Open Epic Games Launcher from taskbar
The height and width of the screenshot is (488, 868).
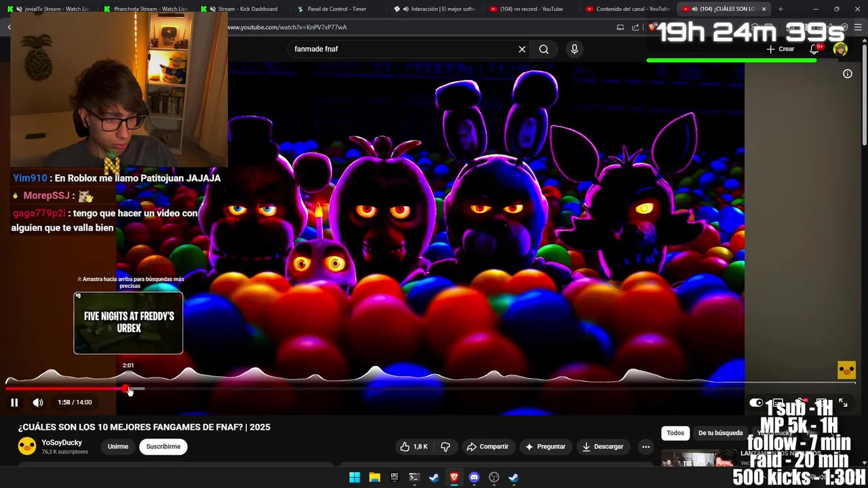pos(395,477)
